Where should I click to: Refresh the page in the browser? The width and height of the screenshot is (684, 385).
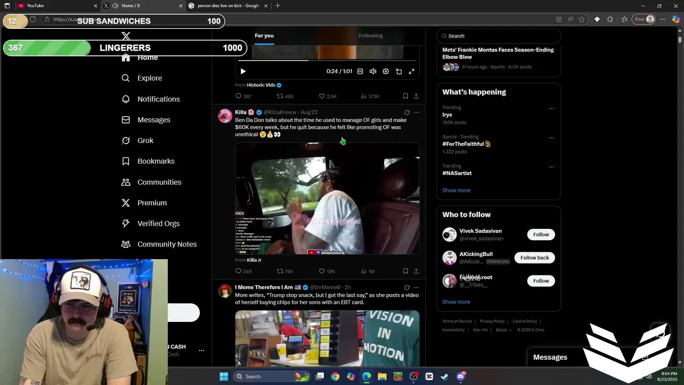33,19
